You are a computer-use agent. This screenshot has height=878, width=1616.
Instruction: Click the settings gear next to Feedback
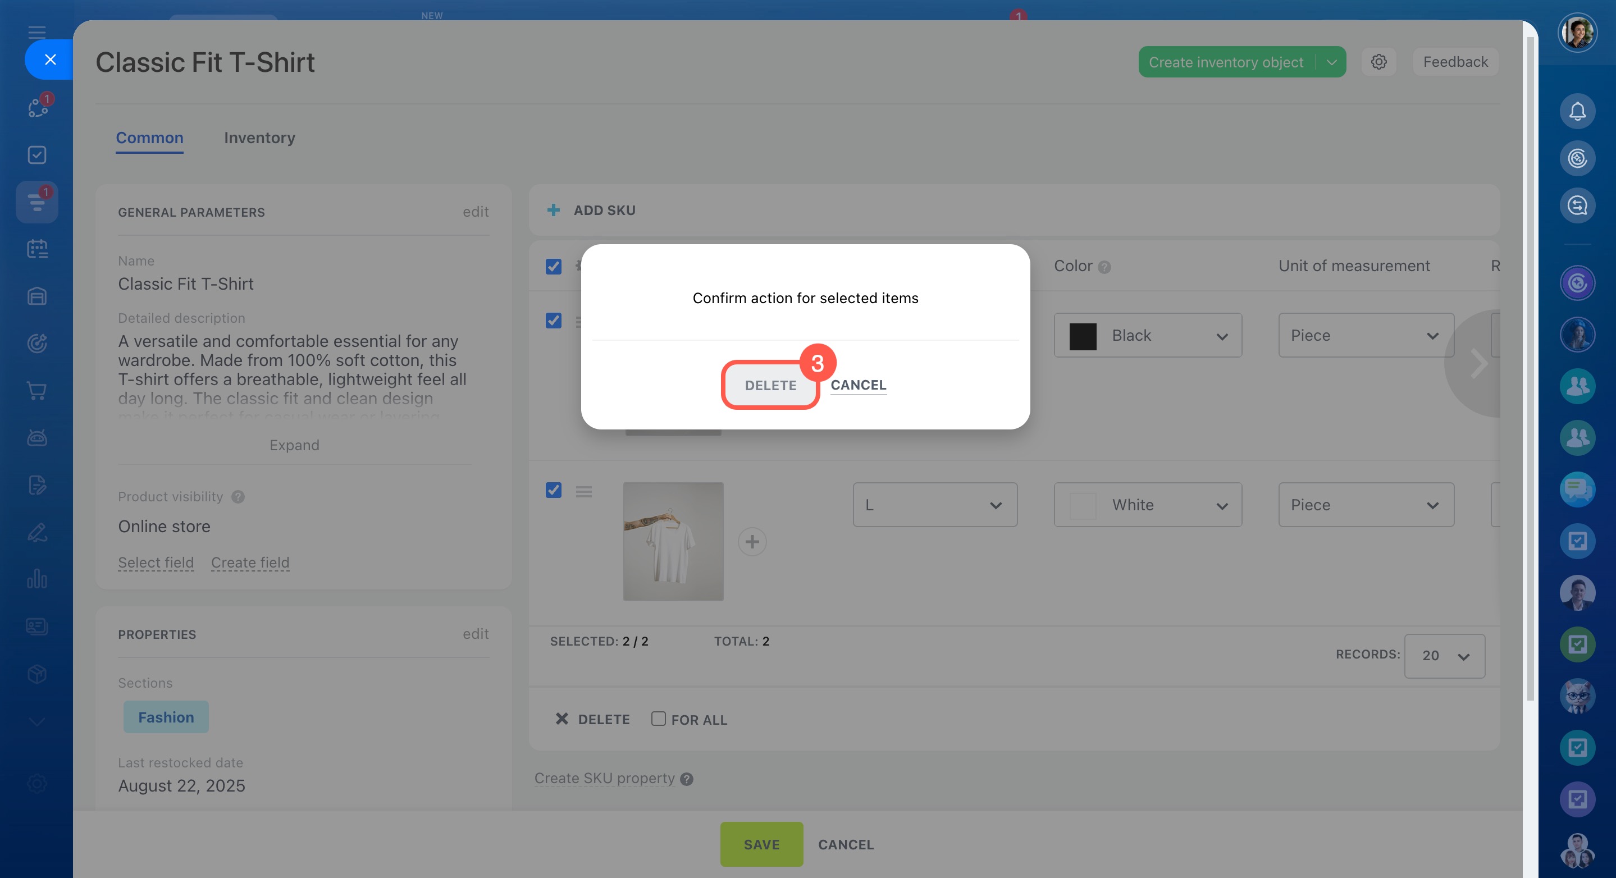(x=1378, y=62)
